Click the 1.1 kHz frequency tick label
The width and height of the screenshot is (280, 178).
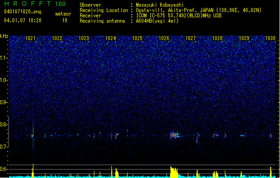tap(4, 58)
